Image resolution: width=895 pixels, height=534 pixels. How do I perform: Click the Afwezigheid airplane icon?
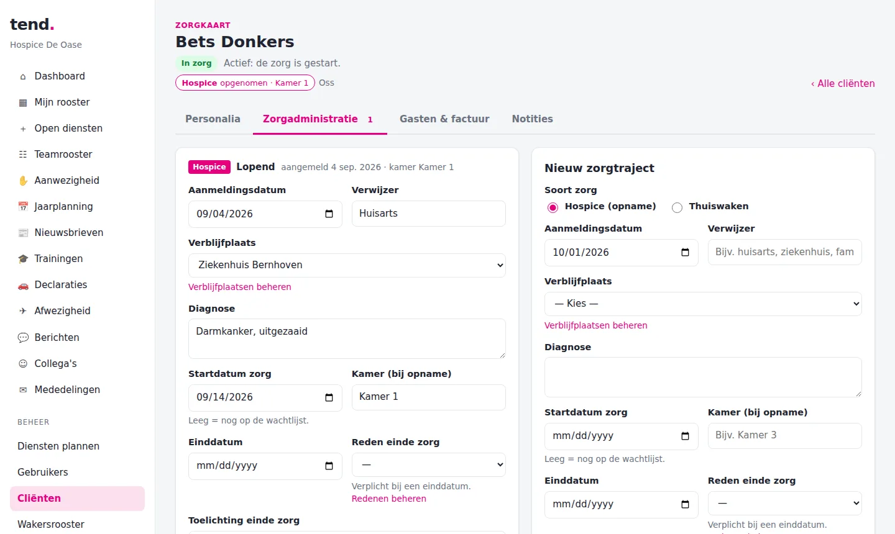point(23,311)
